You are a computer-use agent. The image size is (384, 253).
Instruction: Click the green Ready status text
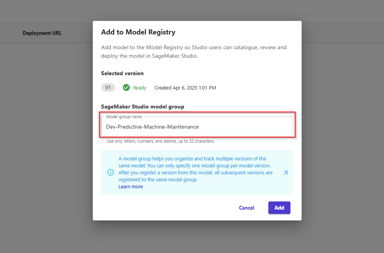coord(140,88)
